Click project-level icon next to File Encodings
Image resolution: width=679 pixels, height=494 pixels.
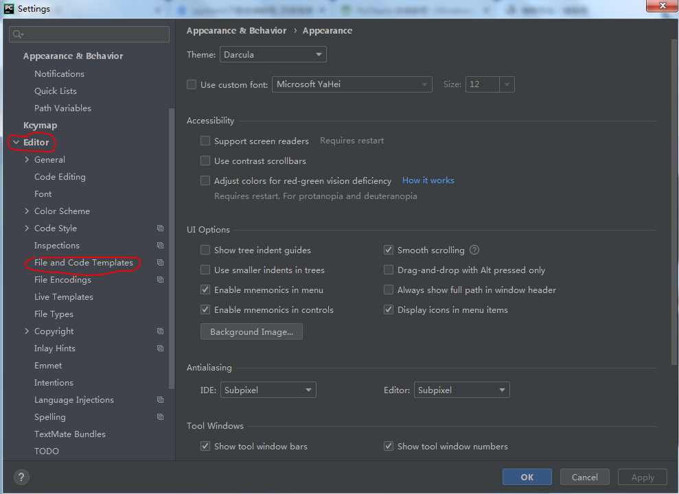[160, 279]
